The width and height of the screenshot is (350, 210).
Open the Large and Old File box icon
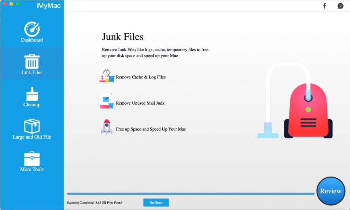point(32,126)
